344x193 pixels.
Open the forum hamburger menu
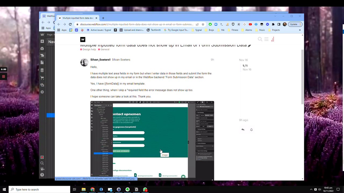(266, 39)
